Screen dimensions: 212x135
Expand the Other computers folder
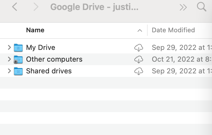pyautogui.click(x=9, y=59)
